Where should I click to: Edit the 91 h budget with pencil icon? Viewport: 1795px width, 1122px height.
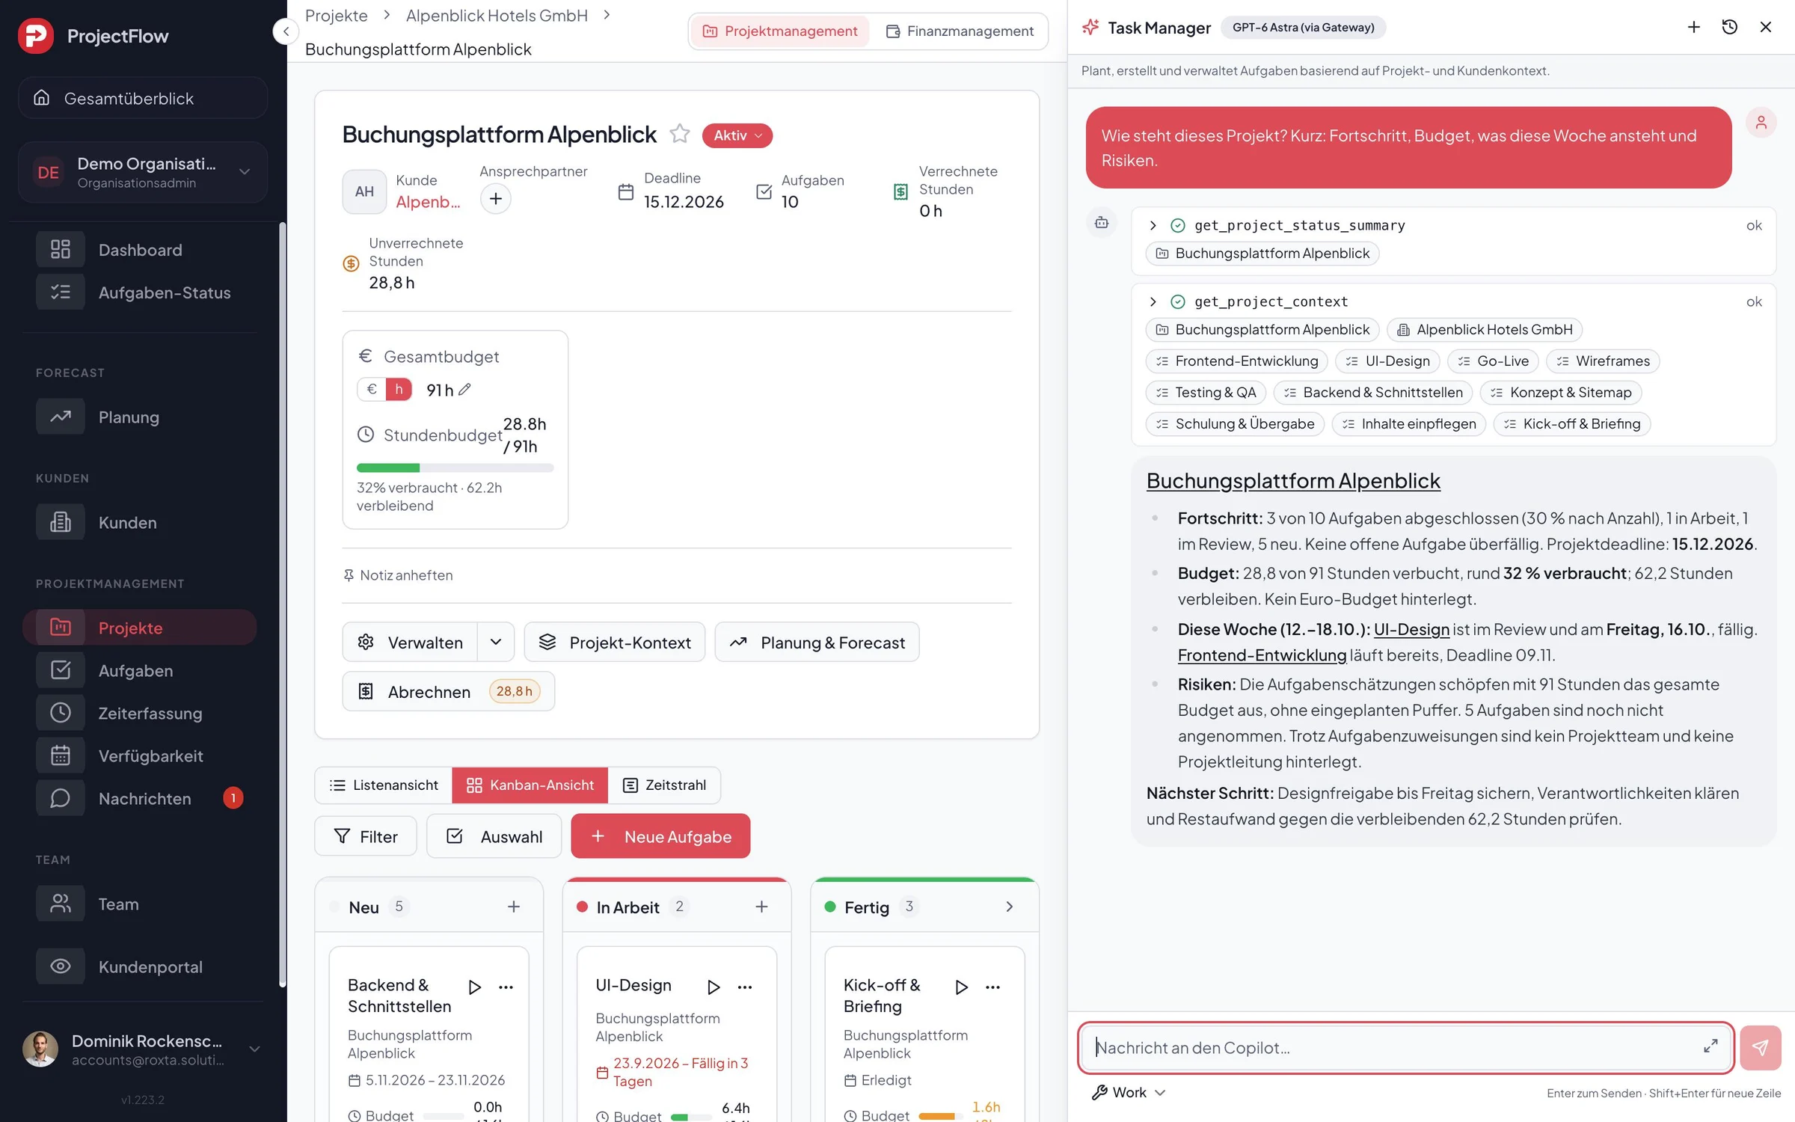pos(464,389)
